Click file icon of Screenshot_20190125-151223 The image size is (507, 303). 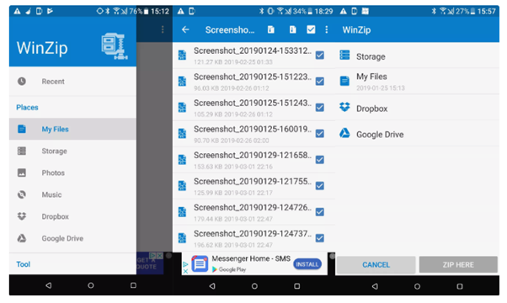(x=183, y=81)
